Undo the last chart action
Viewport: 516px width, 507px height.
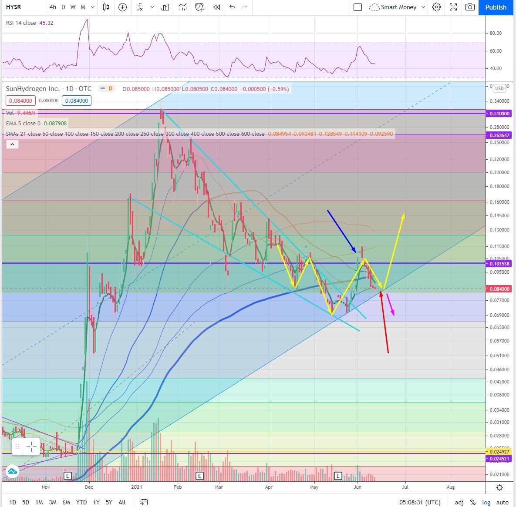pyautogui.click(x=233, y=7)
